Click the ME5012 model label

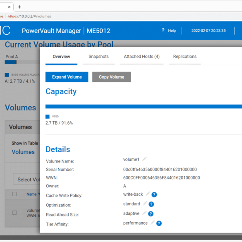tap(98, 31)
